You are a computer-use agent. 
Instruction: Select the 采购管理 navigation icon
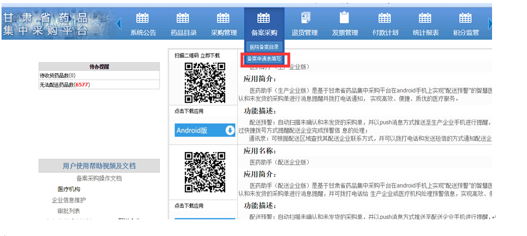coord(224,18)
